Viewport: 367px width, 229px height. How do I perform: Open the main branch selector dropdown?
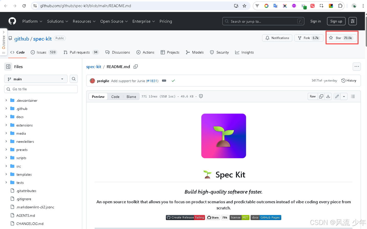[36, 79]
